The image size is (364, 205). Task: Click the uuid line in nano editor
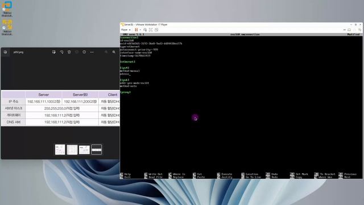[151, 43]
